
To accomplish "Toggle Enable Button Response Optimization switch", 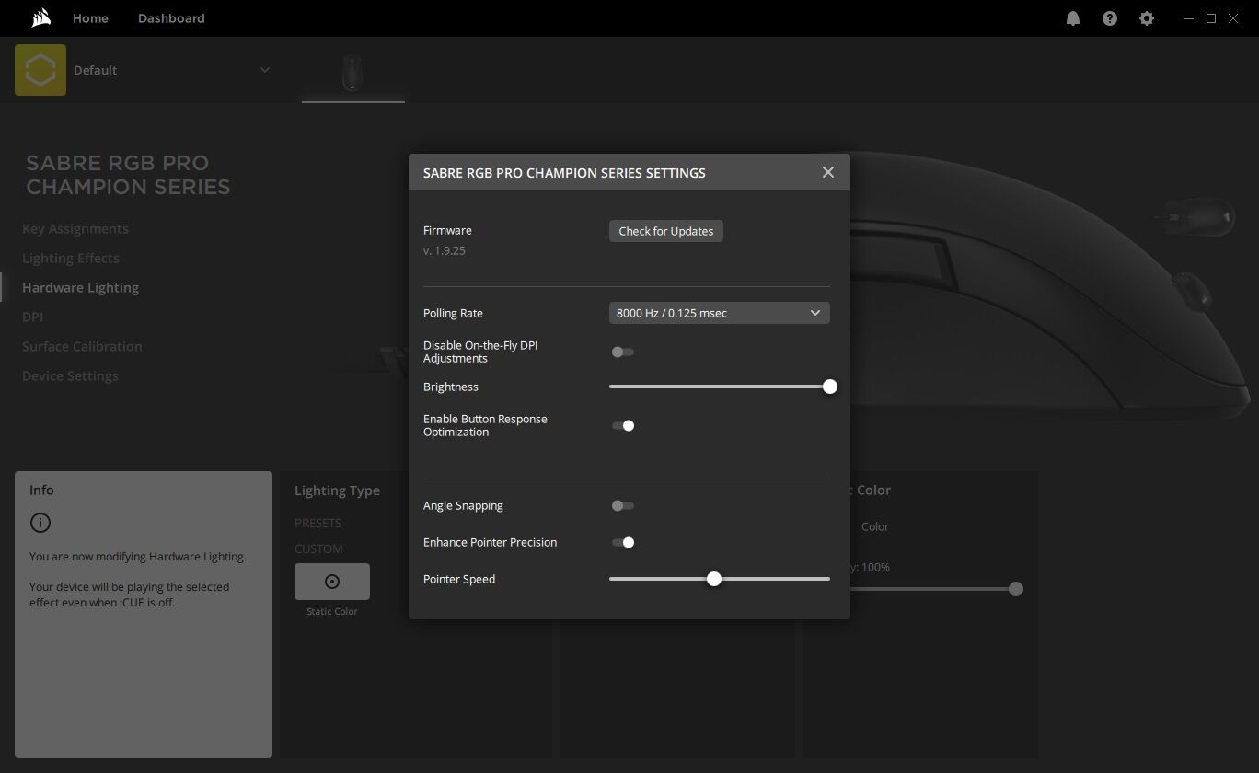I will 623,425.
